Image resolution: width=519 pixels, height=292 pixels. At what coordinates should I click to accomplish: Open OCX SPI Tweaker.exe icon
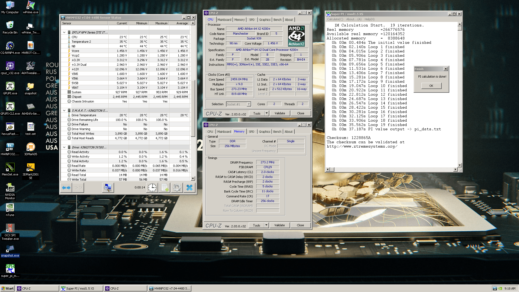(x=10, y=232)
